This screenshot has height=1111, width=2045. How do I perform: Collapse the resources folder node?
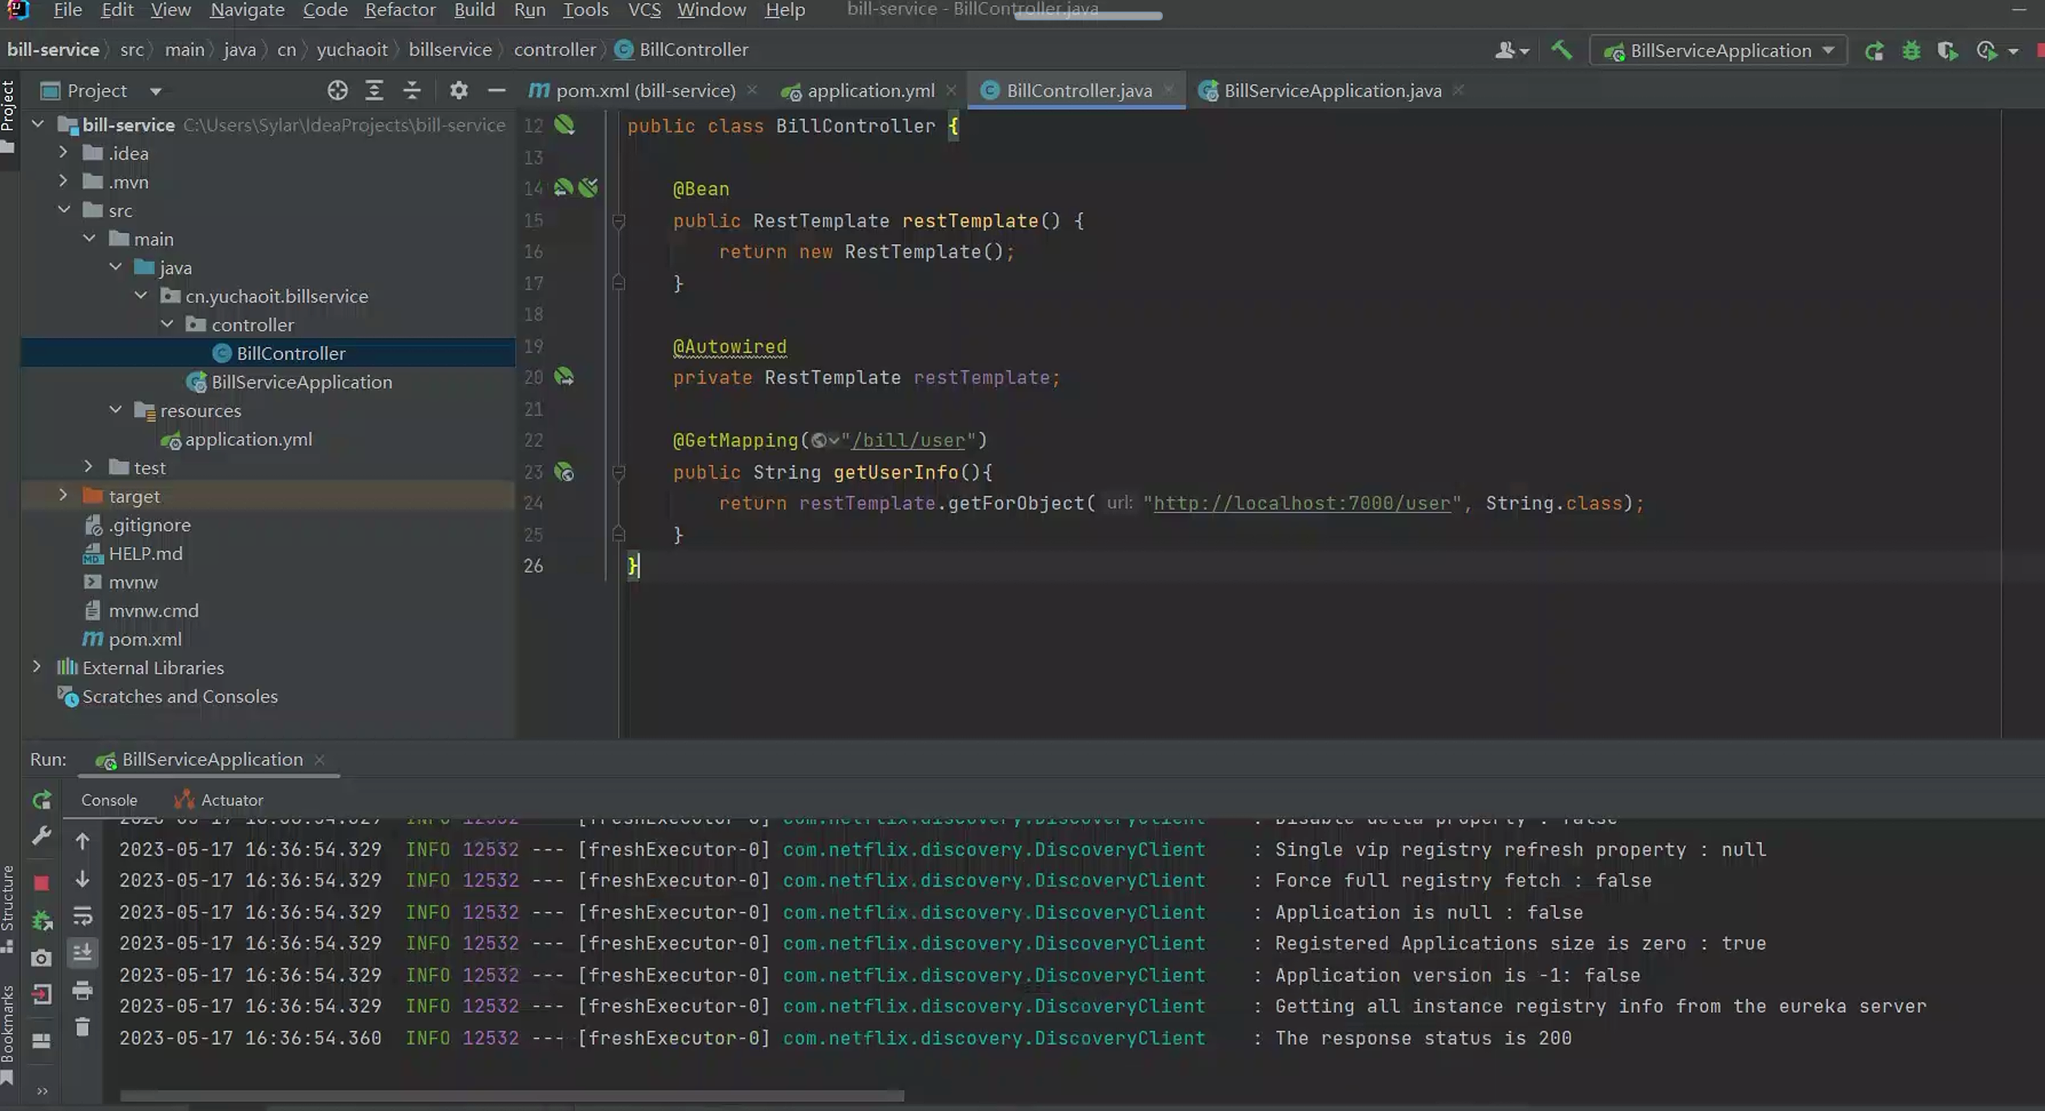(116, 410)
